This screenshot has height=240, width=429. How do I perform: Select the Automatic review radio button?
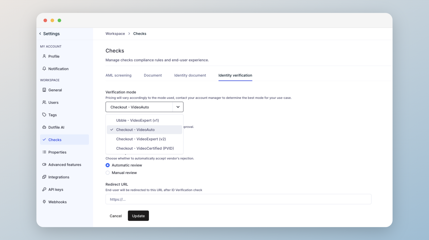tap(108, 165)
